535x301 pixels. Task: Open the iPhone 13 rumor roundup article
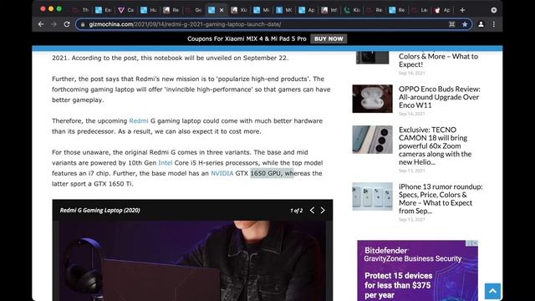[x=441, y=199]
